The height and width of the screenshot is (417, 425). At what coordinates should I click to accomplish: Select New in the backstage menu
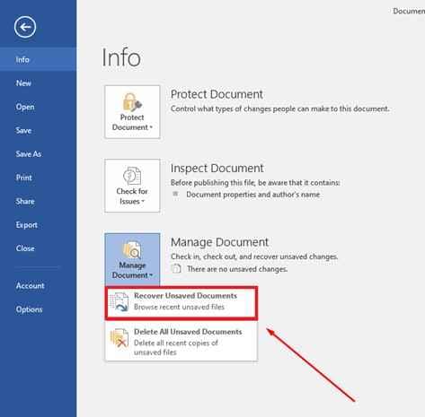pos(38,83)
